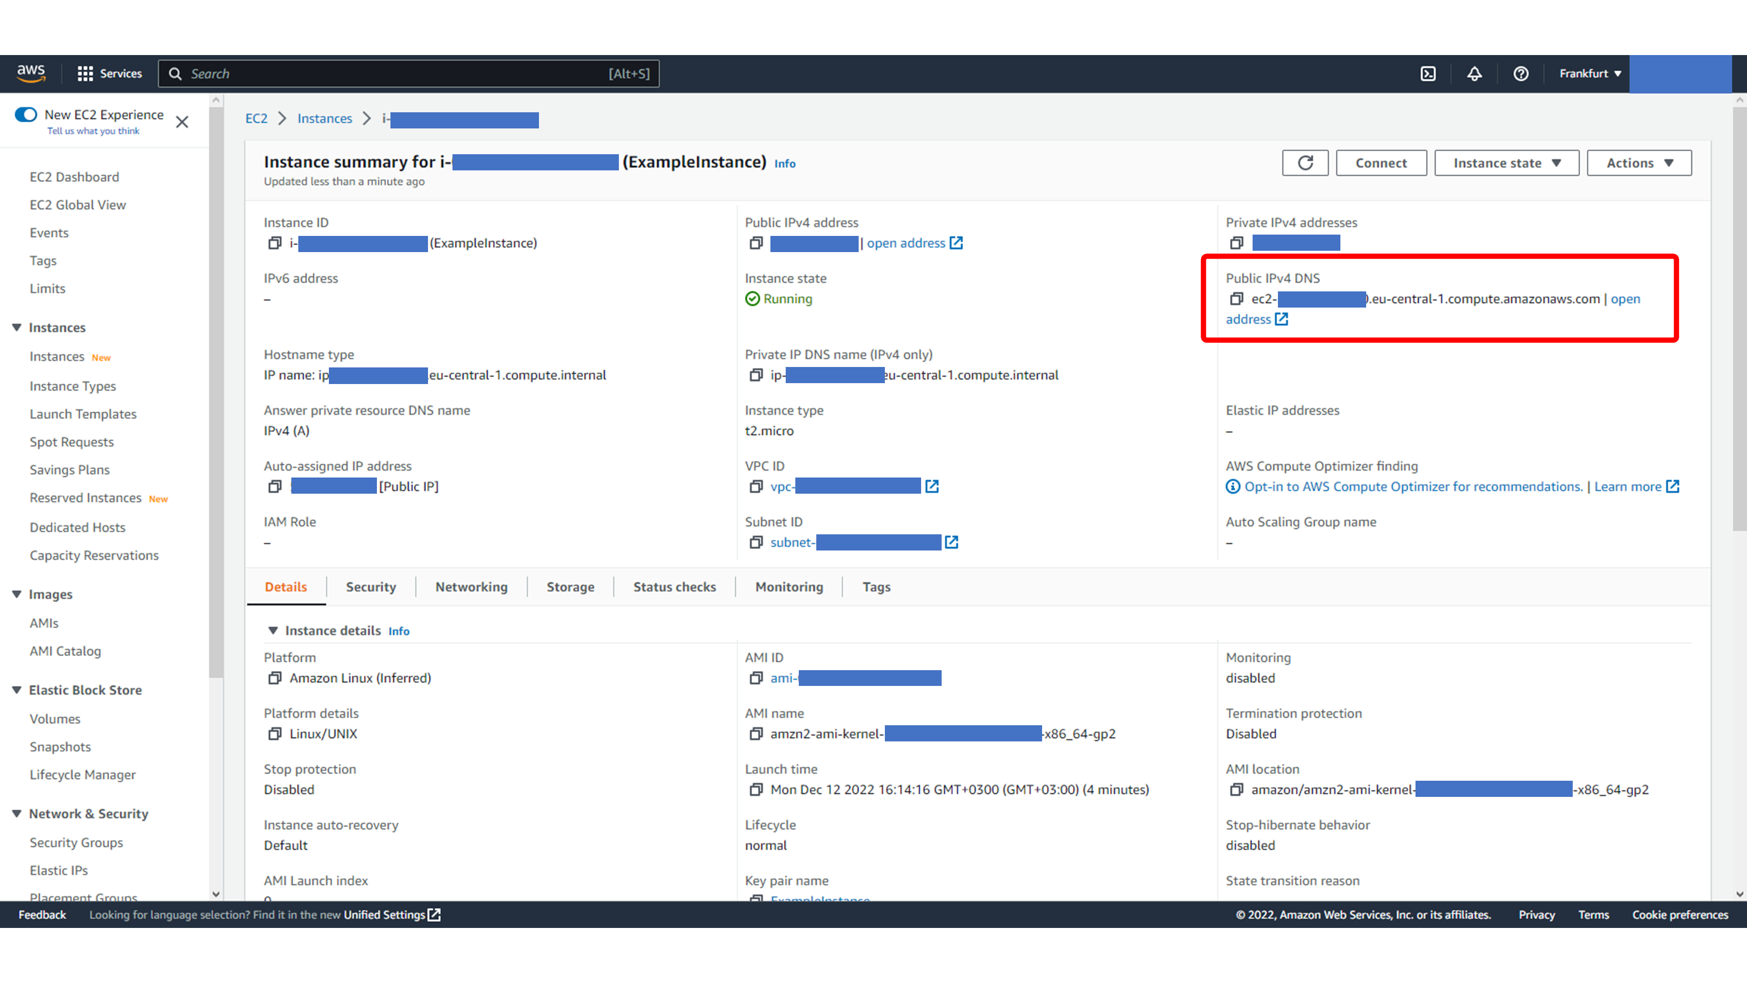Open the Instance state dropdown
The width and height of the screenshot is (1747, 983).
[x=1507, y=163]
